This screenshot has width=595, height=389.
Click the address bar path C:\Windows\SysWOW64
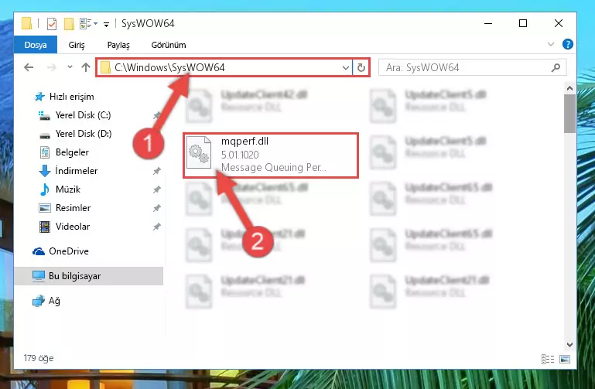[169, 67]
